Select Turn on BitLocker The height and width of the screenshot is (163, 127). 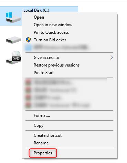(50, 40)
